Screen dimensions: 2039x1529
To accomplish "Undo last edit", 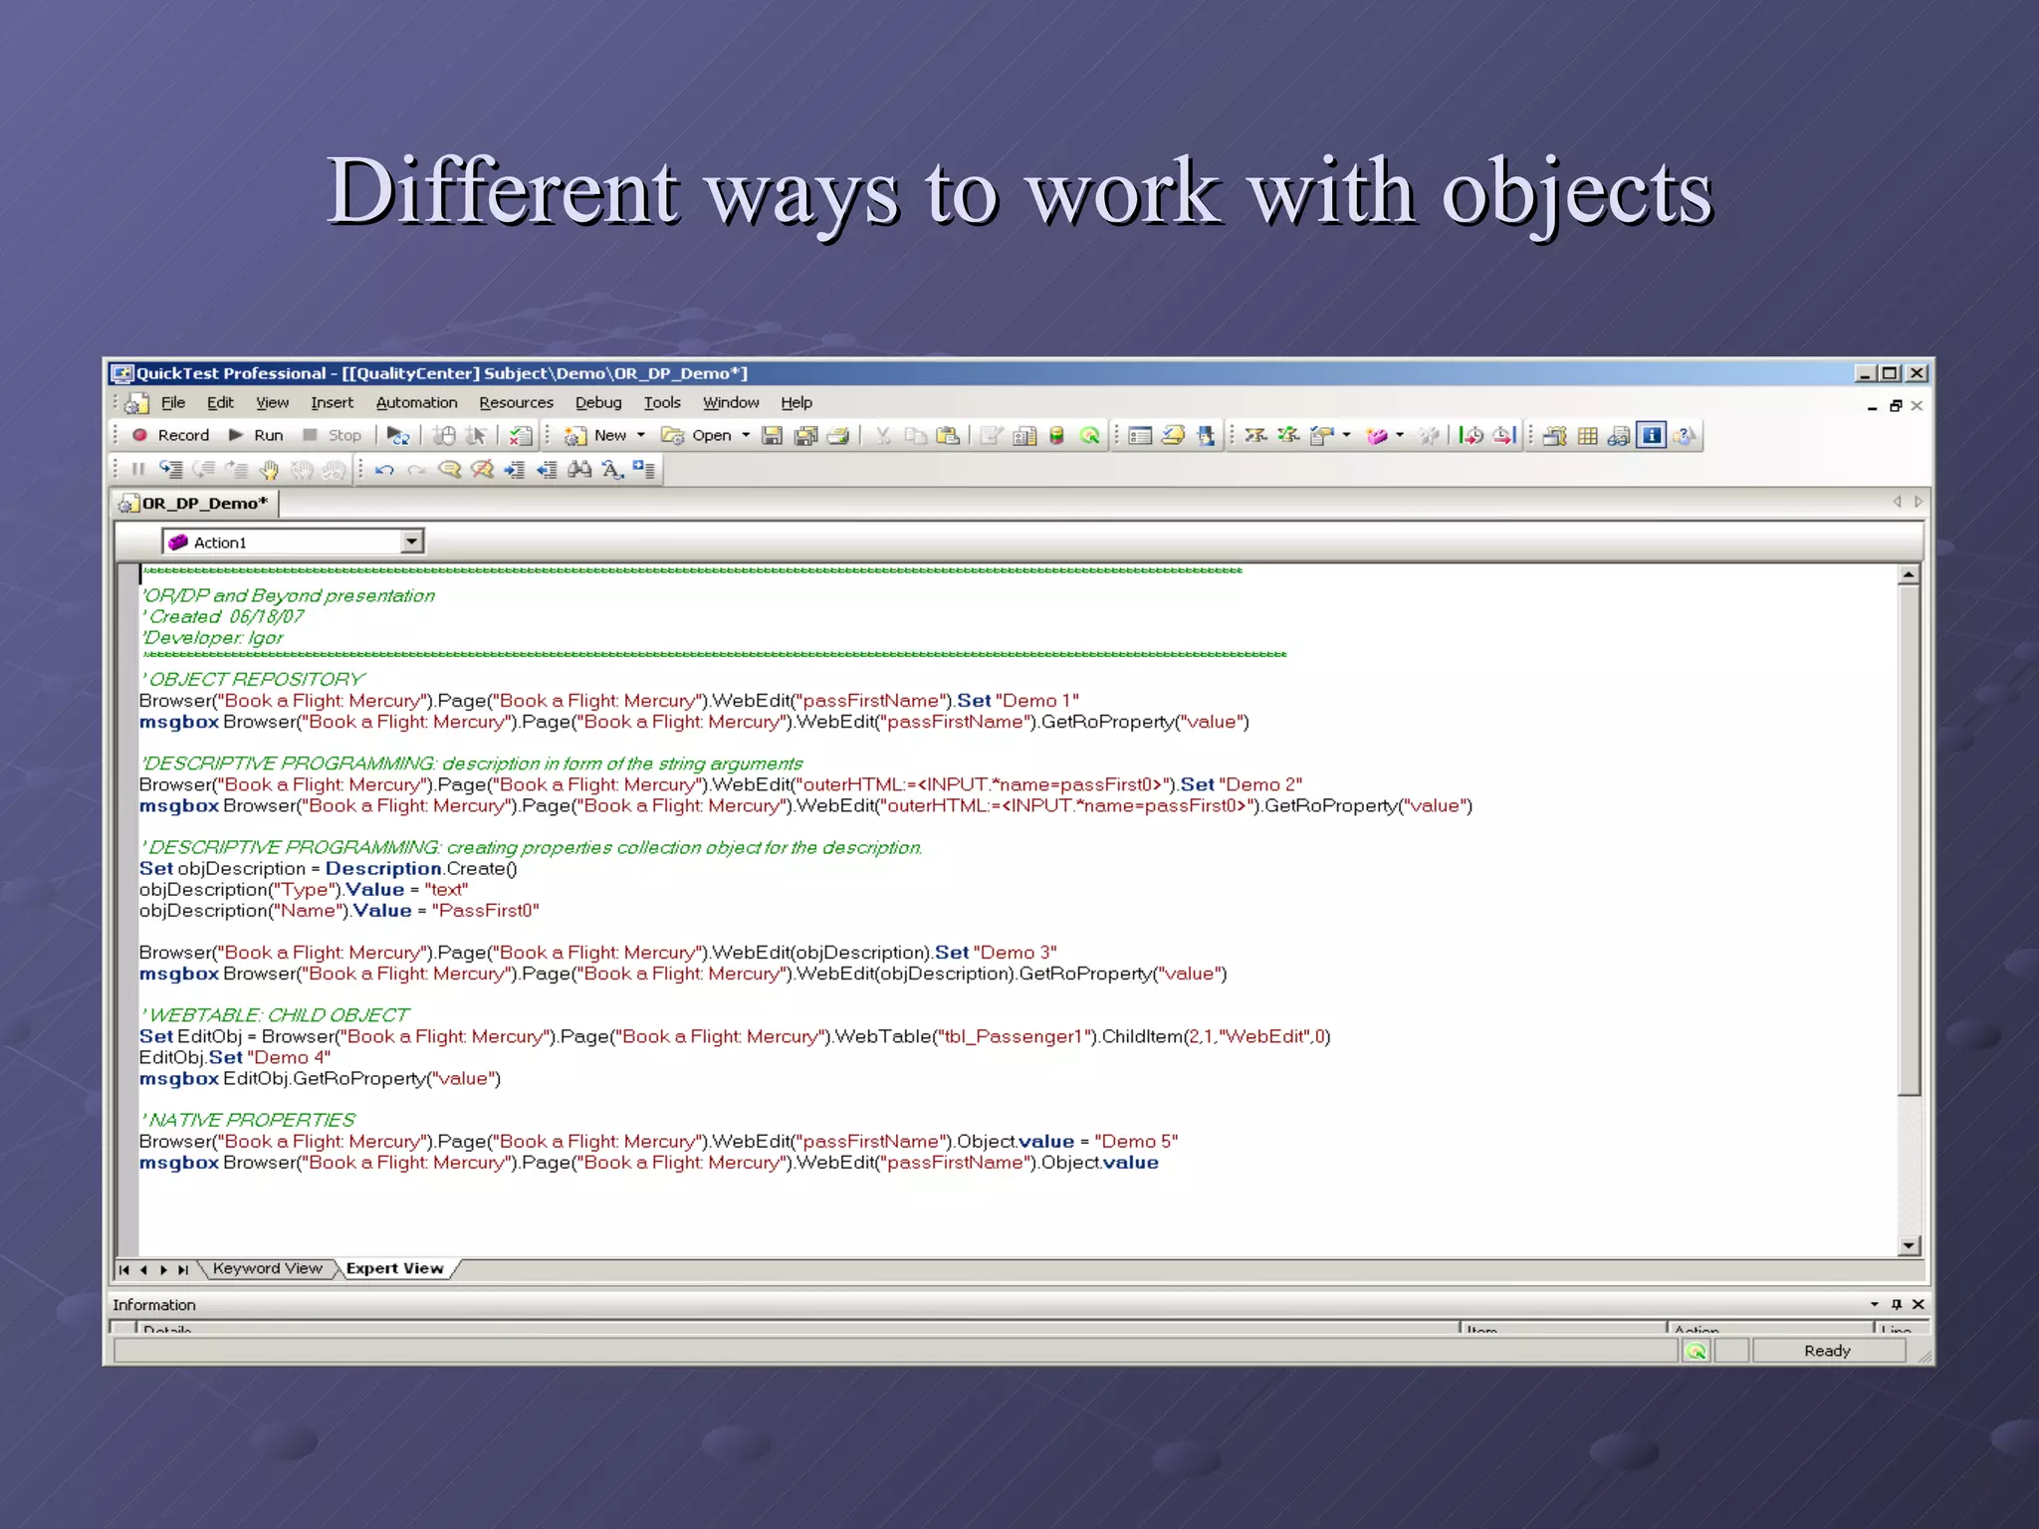I will tap(384, 469).
